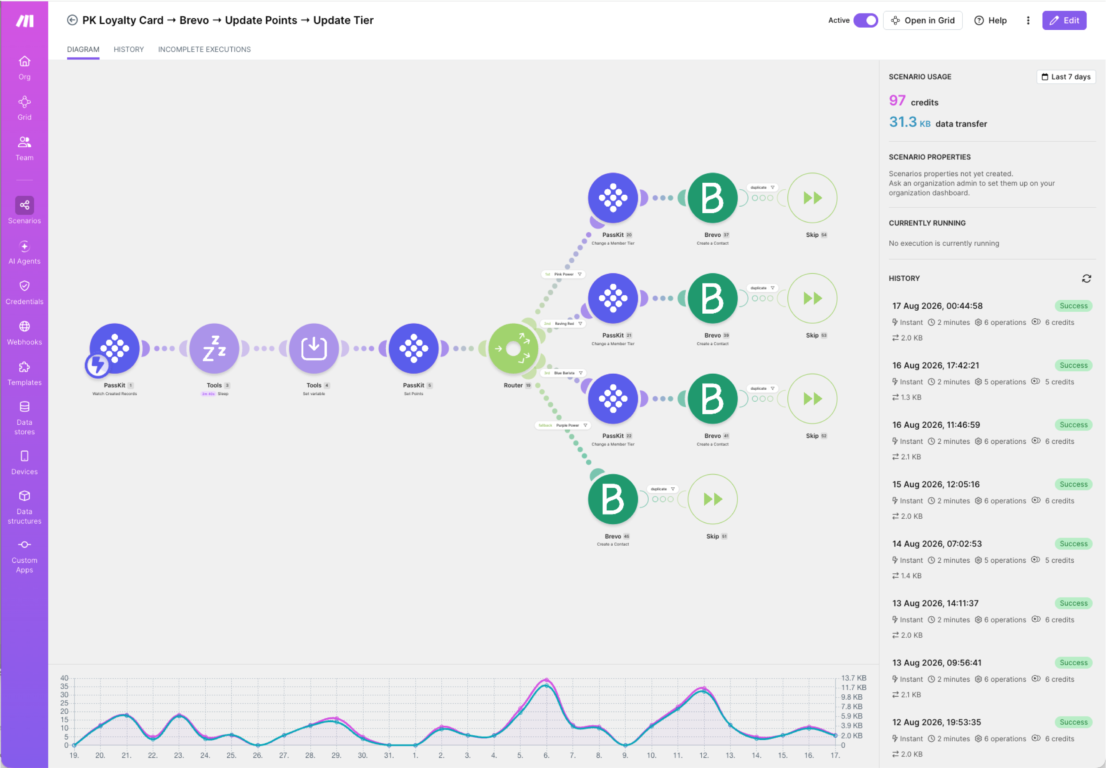Select the PassKit Watch Created Records module
1106x768 pixels.
[x=114, y=348]
